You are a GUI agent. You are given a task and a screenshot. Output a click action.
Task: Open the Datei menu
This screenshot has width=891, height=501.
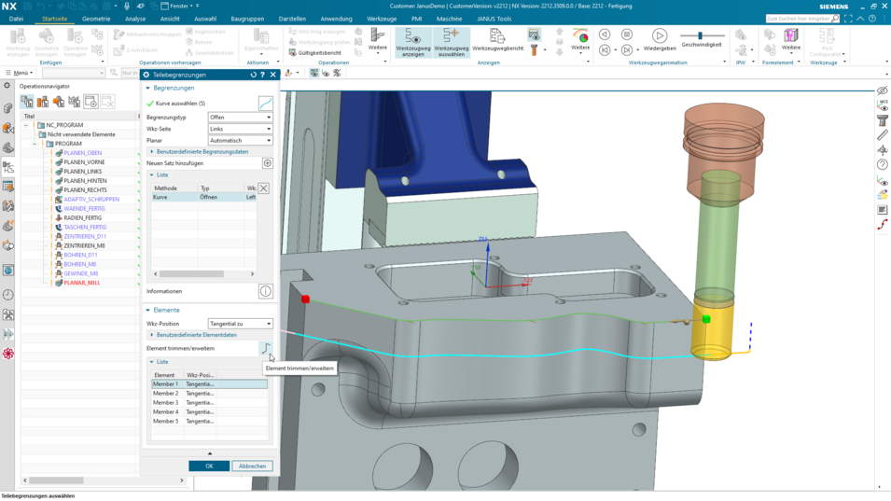16,19
